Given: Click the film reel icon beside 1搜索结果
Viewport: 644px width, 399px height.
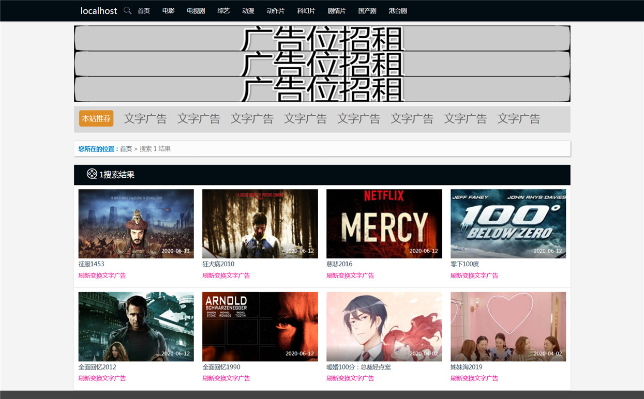Looking at the screenshot, I should [x=92, y=174].
